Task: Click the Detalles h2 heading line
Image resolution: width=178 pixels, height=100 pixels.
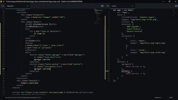Action: [x=34, y=27]
